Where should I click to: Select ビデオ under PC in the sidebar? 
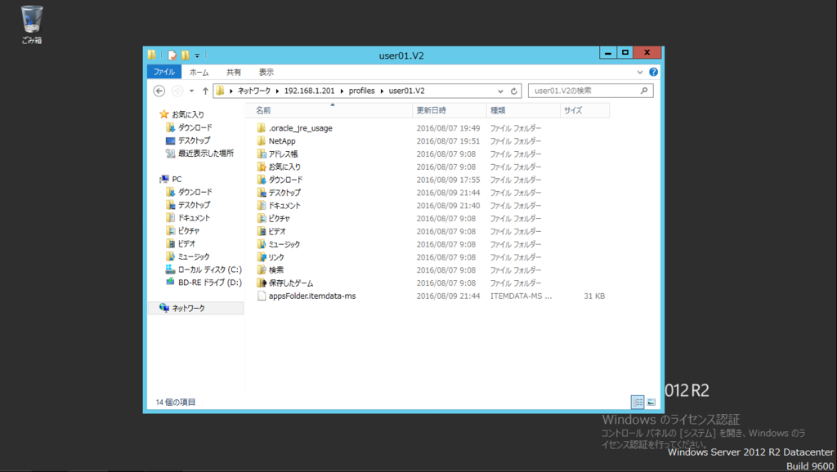pos(181,243)
